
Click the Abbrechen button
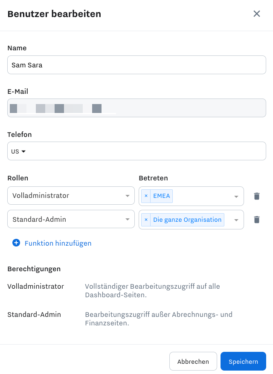(193, 361)
